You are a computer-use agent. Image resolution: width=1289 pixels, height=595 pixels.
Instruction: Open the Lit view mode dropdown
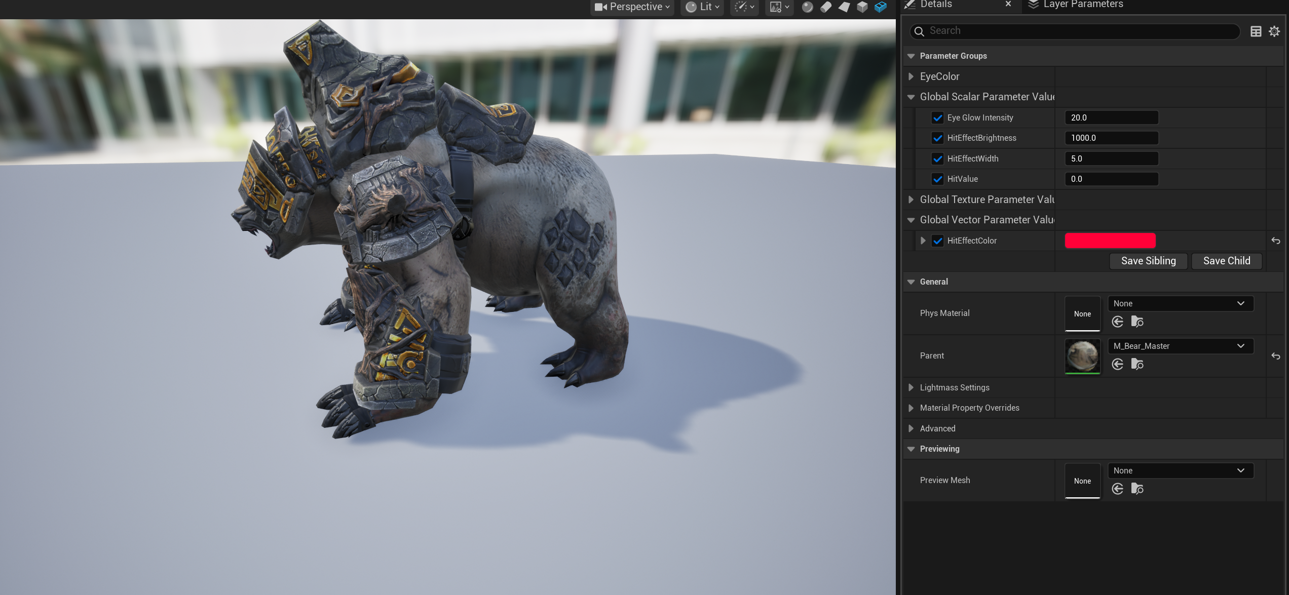pyautogui.click(x=702, y=7)
